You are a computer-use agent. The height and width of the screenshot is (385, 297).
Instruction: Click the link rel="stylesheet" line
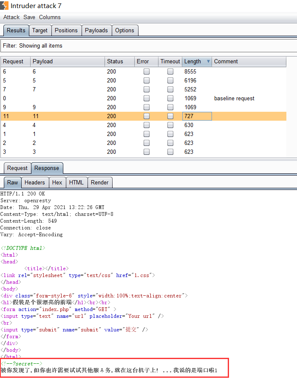click(x=78, y=275)
